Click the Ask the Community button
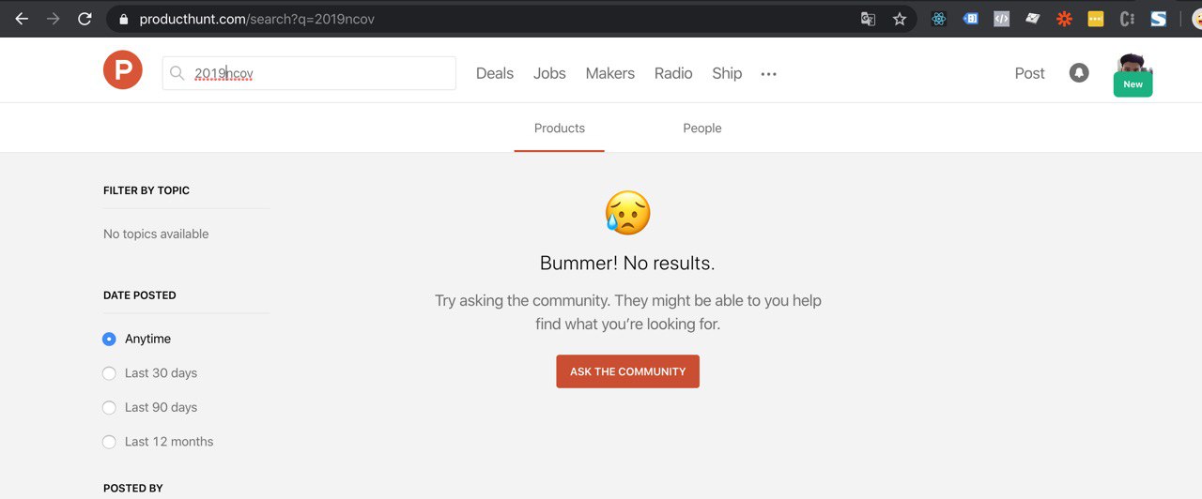 click(x=628, y=371)
